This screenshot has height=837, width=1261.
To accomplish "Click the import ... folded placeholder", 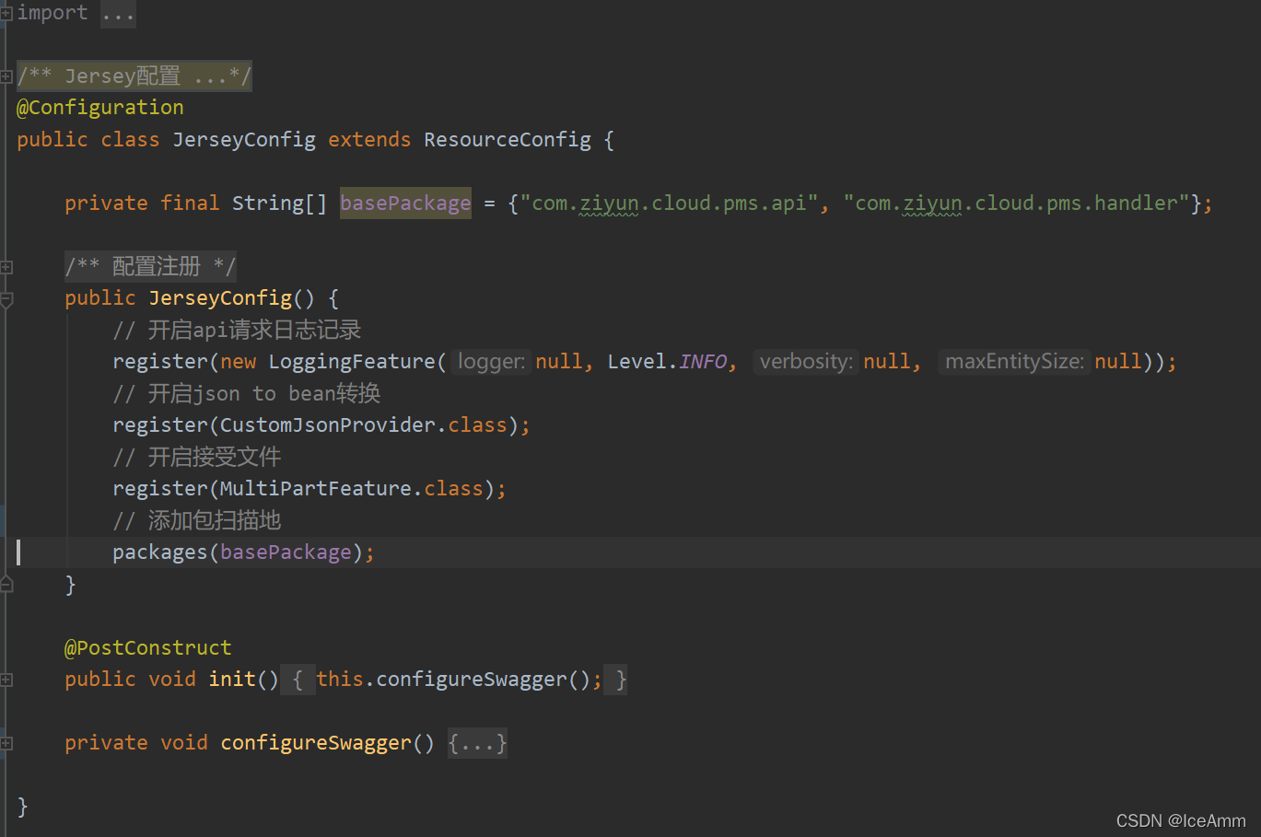I will tap(118, 14).
